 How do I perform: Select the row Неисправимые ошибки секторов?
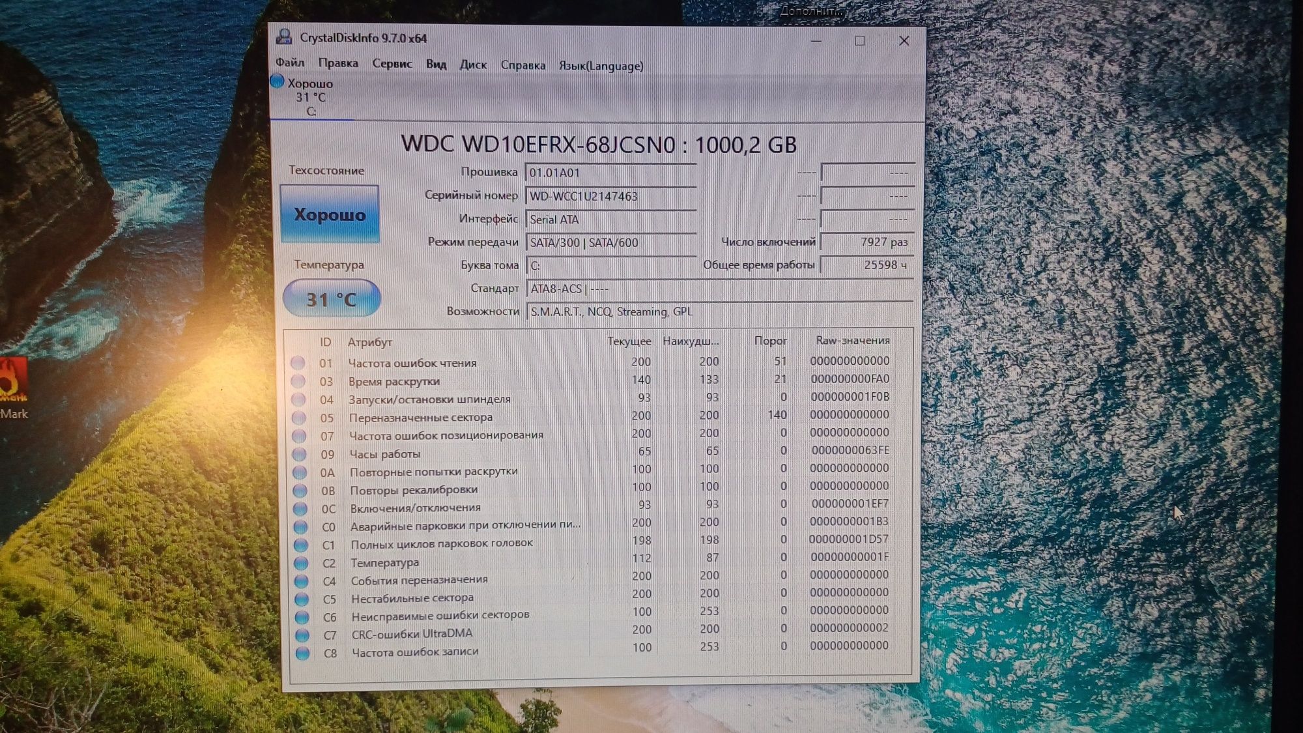[590, 614]
